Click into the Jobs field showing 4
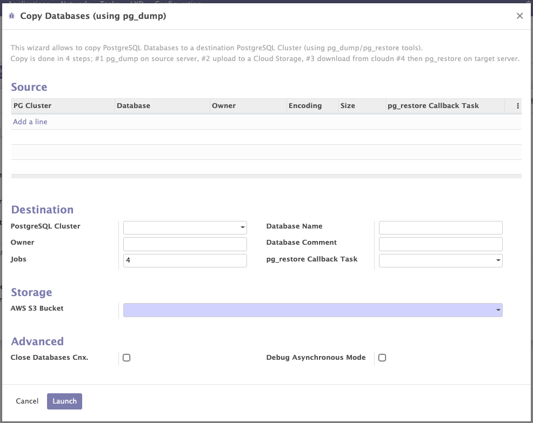The height and width of the screenshot is (423, 533). click(x=185, y=260)
